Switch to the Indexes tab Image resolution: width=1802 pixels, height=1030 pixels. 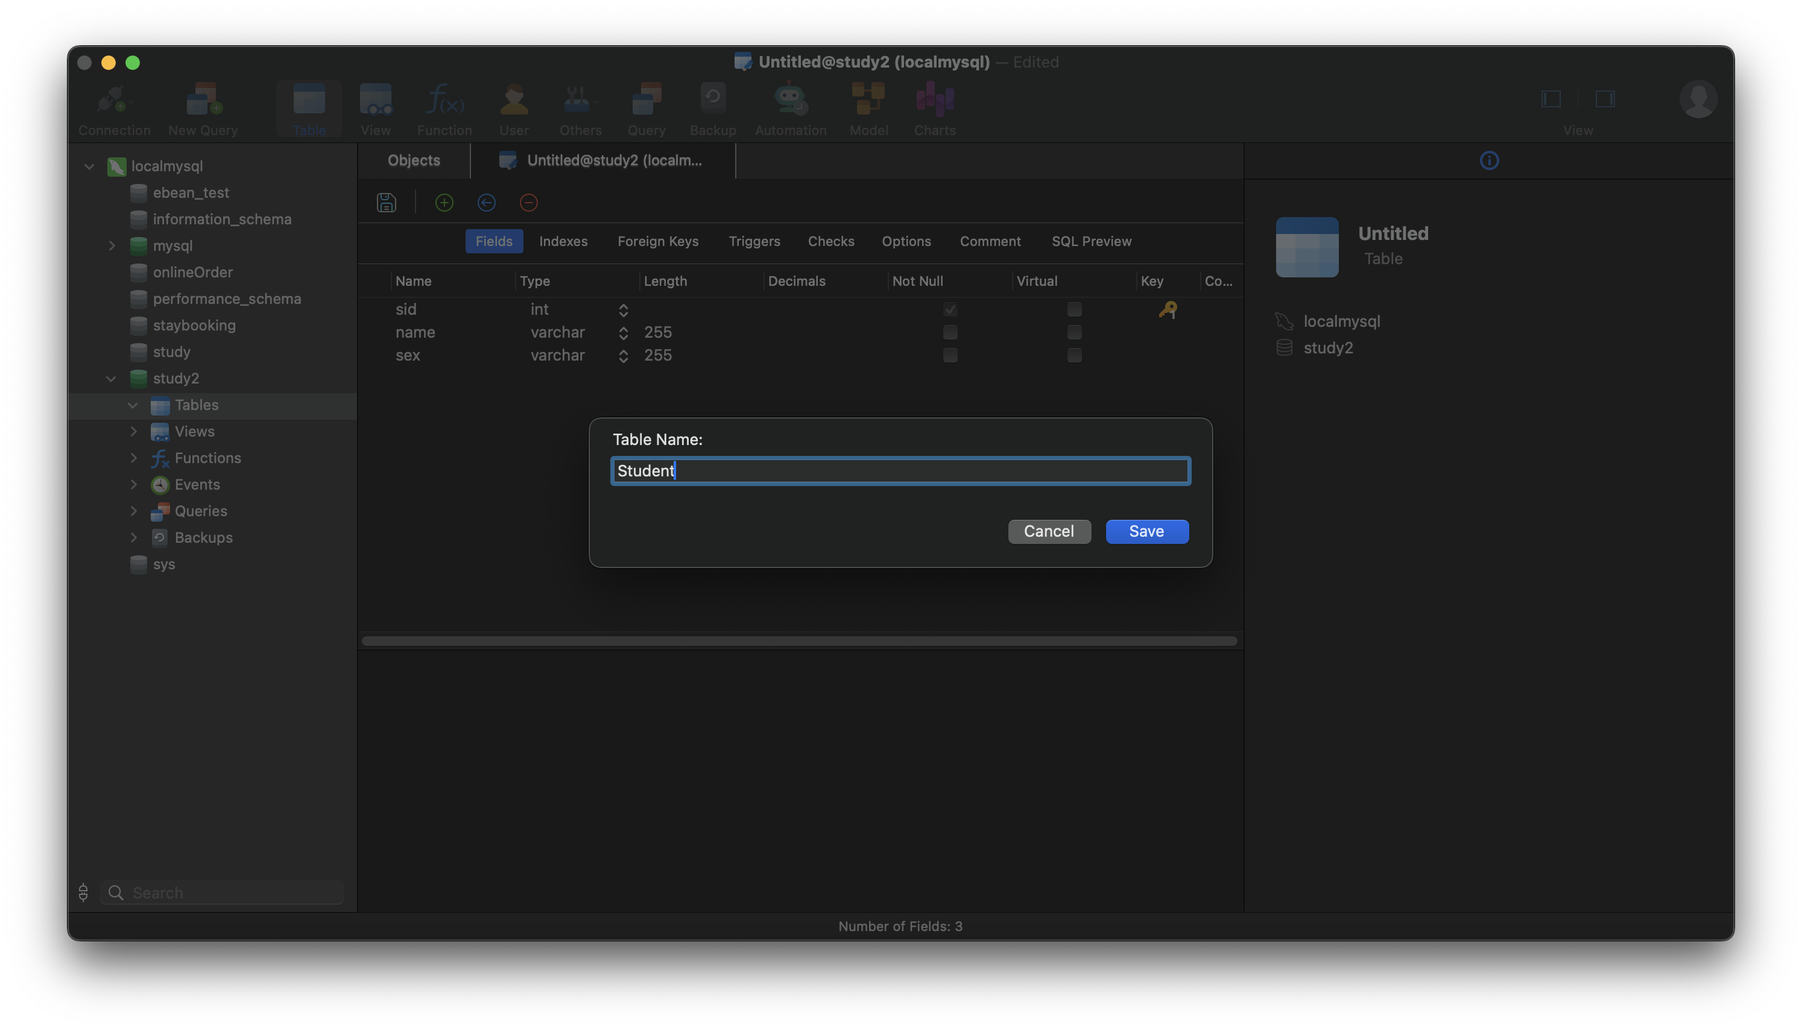(x=563, y=241)
